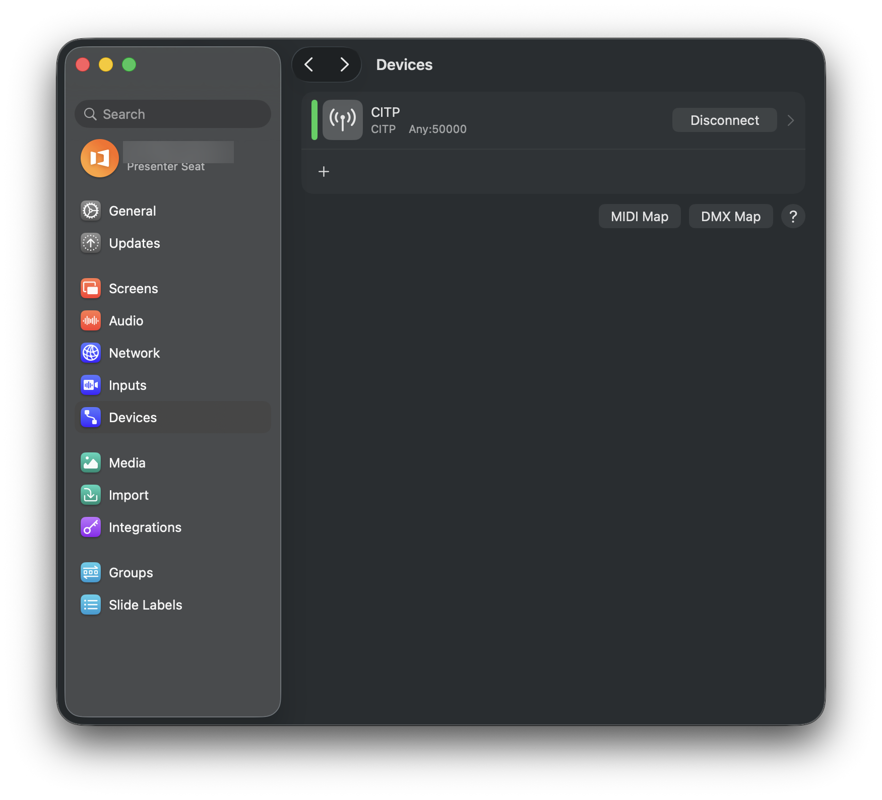Select the Inputs camera icon
The height and width of the screenshot is (800, 882).
(x=91, y=385)
